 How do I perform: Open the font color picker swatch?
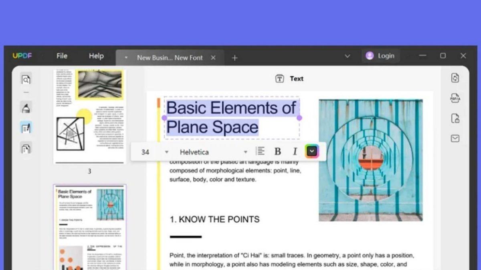point(312,151)
